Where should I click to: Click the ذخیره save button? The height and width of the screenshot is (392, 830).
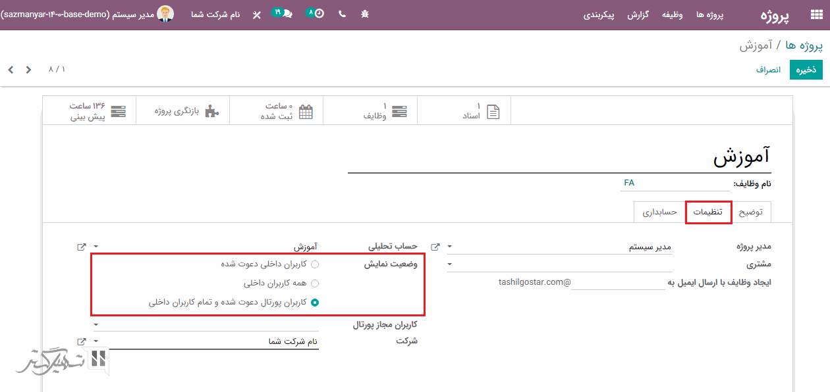click(806, 70)
